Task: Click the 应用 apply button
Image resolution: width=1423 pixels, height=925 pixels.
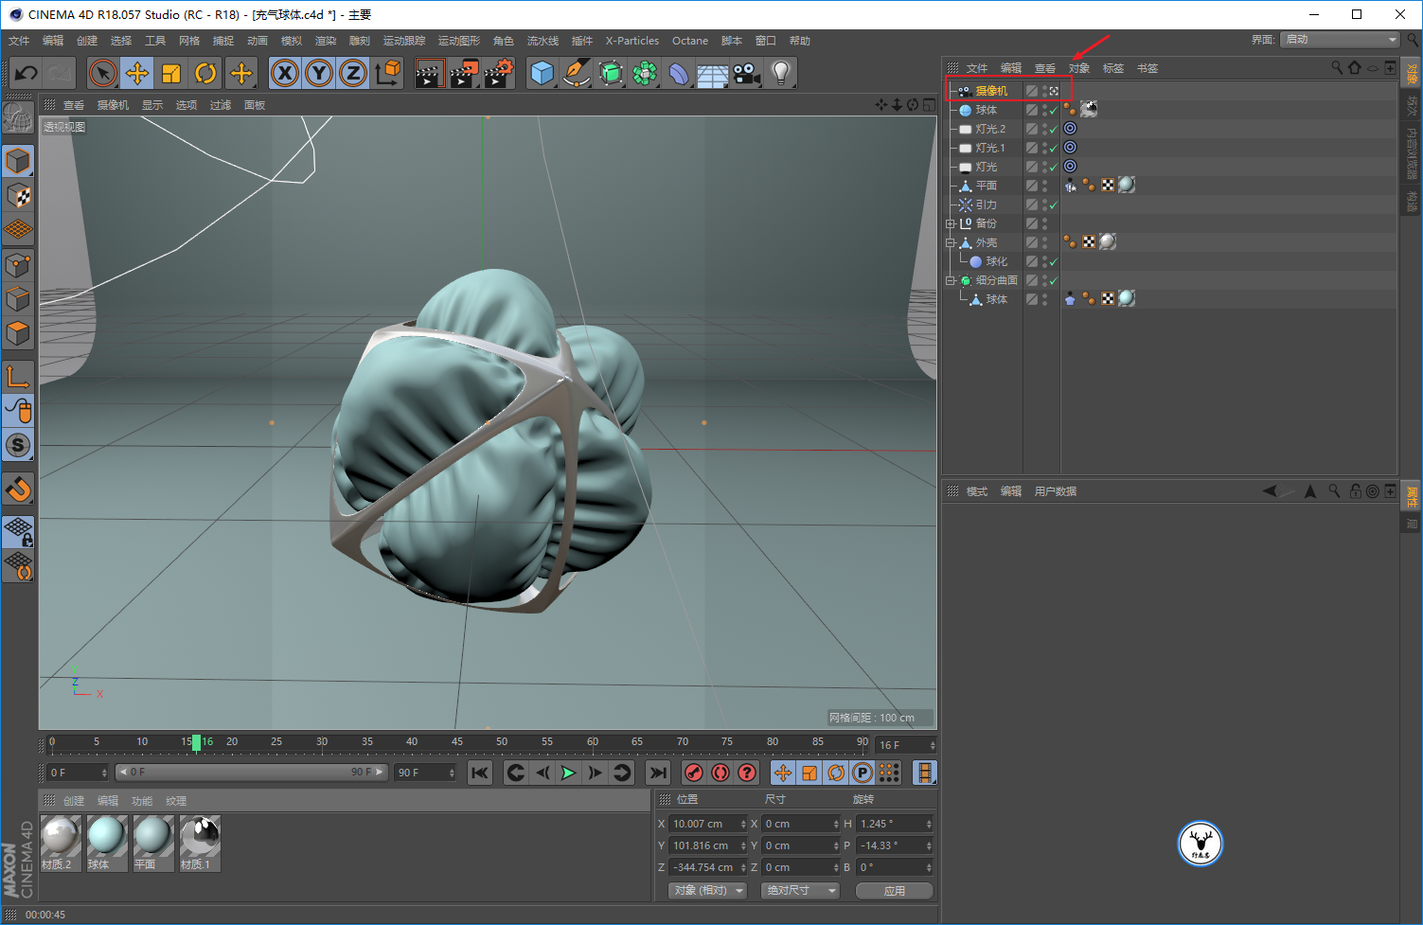Action: tap(895, 891)
